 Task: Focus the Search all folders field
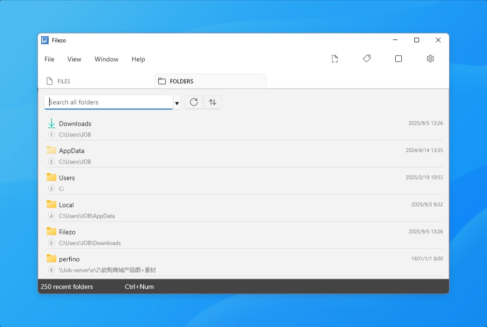[108, 102]
